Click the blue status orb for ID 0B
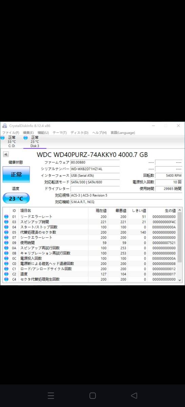The width and height of the screenshot is (185, 407). point(6,253)
